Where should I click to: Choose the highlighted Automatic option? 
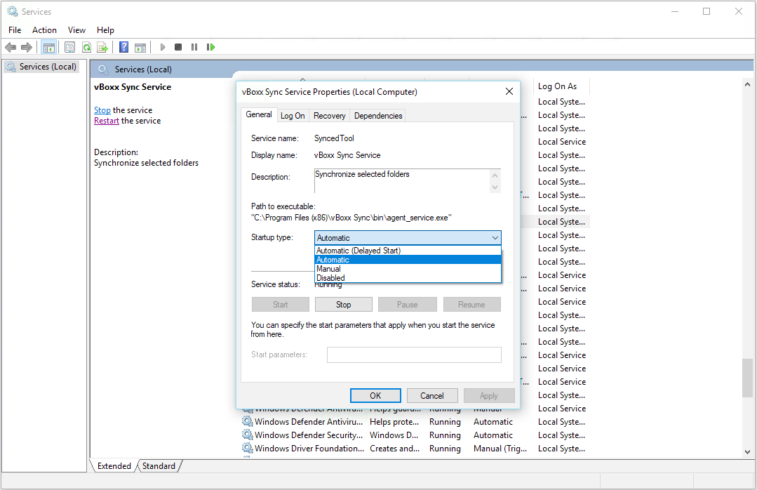[408, 260]
